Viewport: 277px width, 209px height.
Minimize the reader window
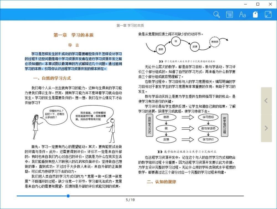(x=245, y=4)
